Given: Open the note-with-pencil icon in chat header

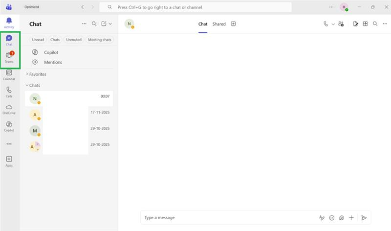Looking at the screenshot, I should pos(356,23).
